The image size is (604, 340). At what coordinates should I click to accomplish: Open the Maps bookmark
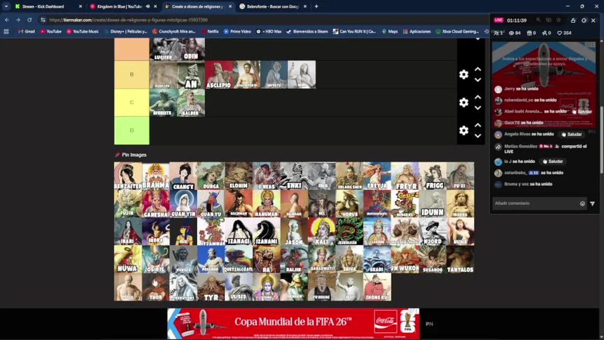(389, 32)
